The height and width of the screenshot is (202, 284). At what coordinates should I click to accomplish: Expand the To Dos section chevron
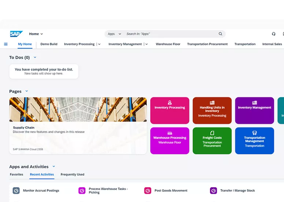[x=35, y=57]
